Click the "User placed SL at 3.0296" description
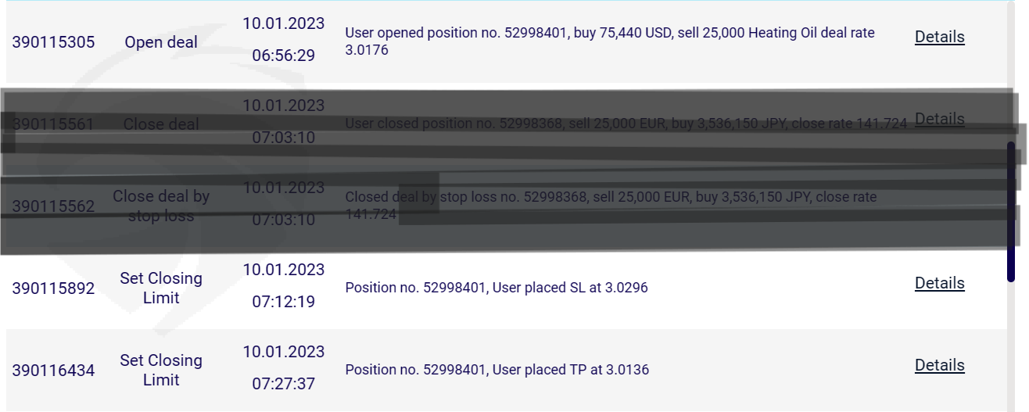Screen dimensions: 1029x412 pyautogui.click(x=497, y=288)
